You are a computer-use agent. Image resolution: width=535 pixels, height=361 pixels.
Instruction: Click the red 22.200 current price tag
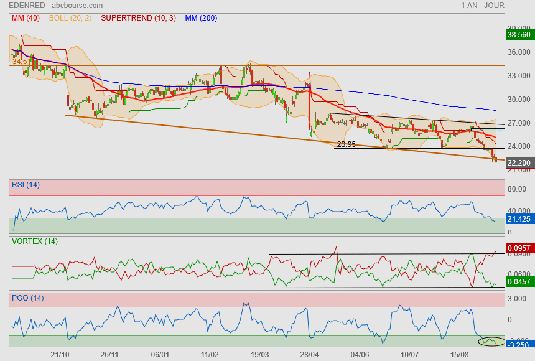click(x=519, y=163)
